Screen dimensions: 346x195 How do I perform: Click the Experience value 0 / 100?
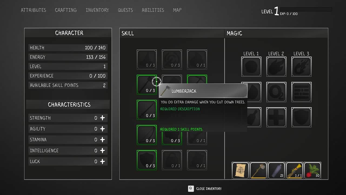click(97, 76)
